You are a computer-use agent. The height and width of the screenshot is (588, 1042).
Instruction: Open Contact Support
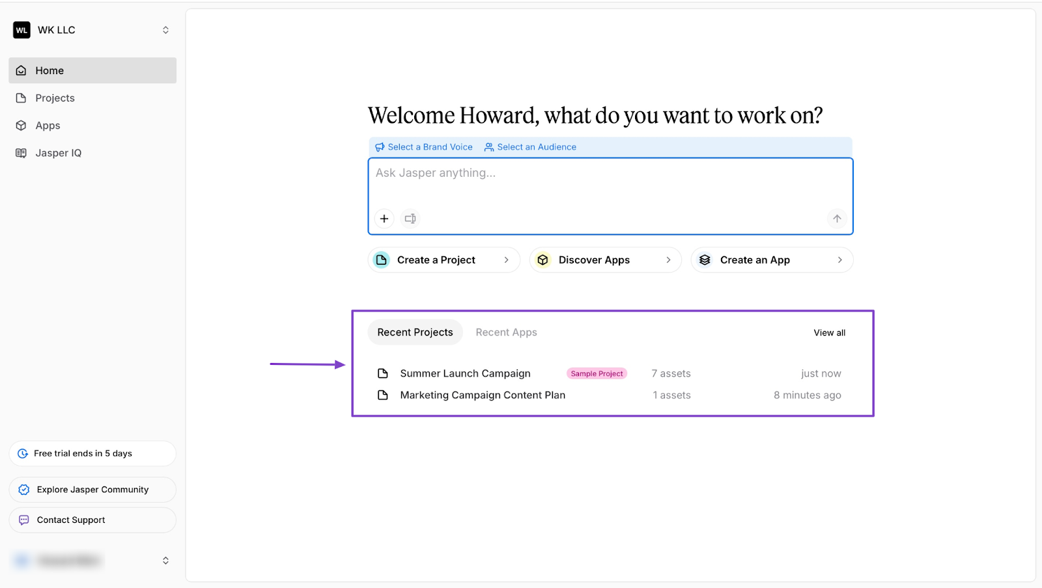92,520
